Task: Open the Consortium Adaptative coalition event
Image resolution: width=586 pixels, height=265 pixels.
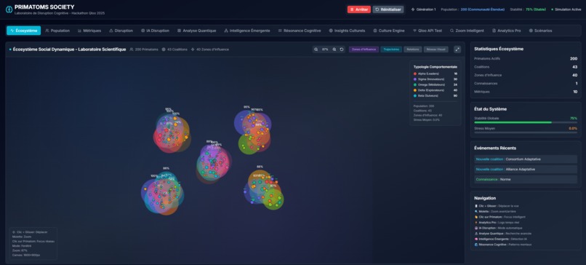Action: (526, 159)
